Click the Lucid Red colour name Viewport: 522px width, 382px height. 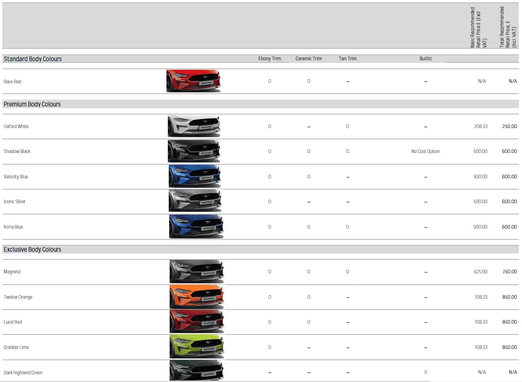(13, 322)
